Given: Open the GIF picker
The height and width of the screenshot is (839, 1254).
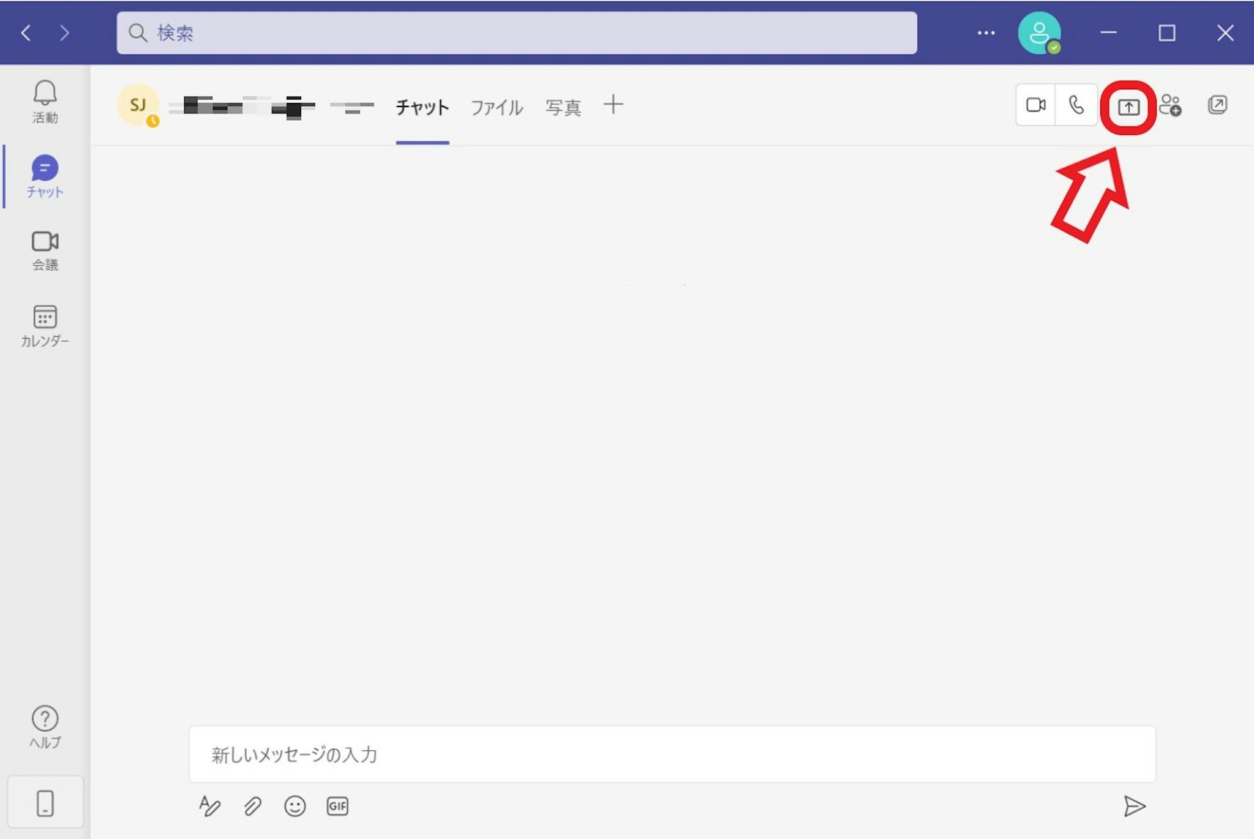Looking at the screenshot, I should 337,806.
